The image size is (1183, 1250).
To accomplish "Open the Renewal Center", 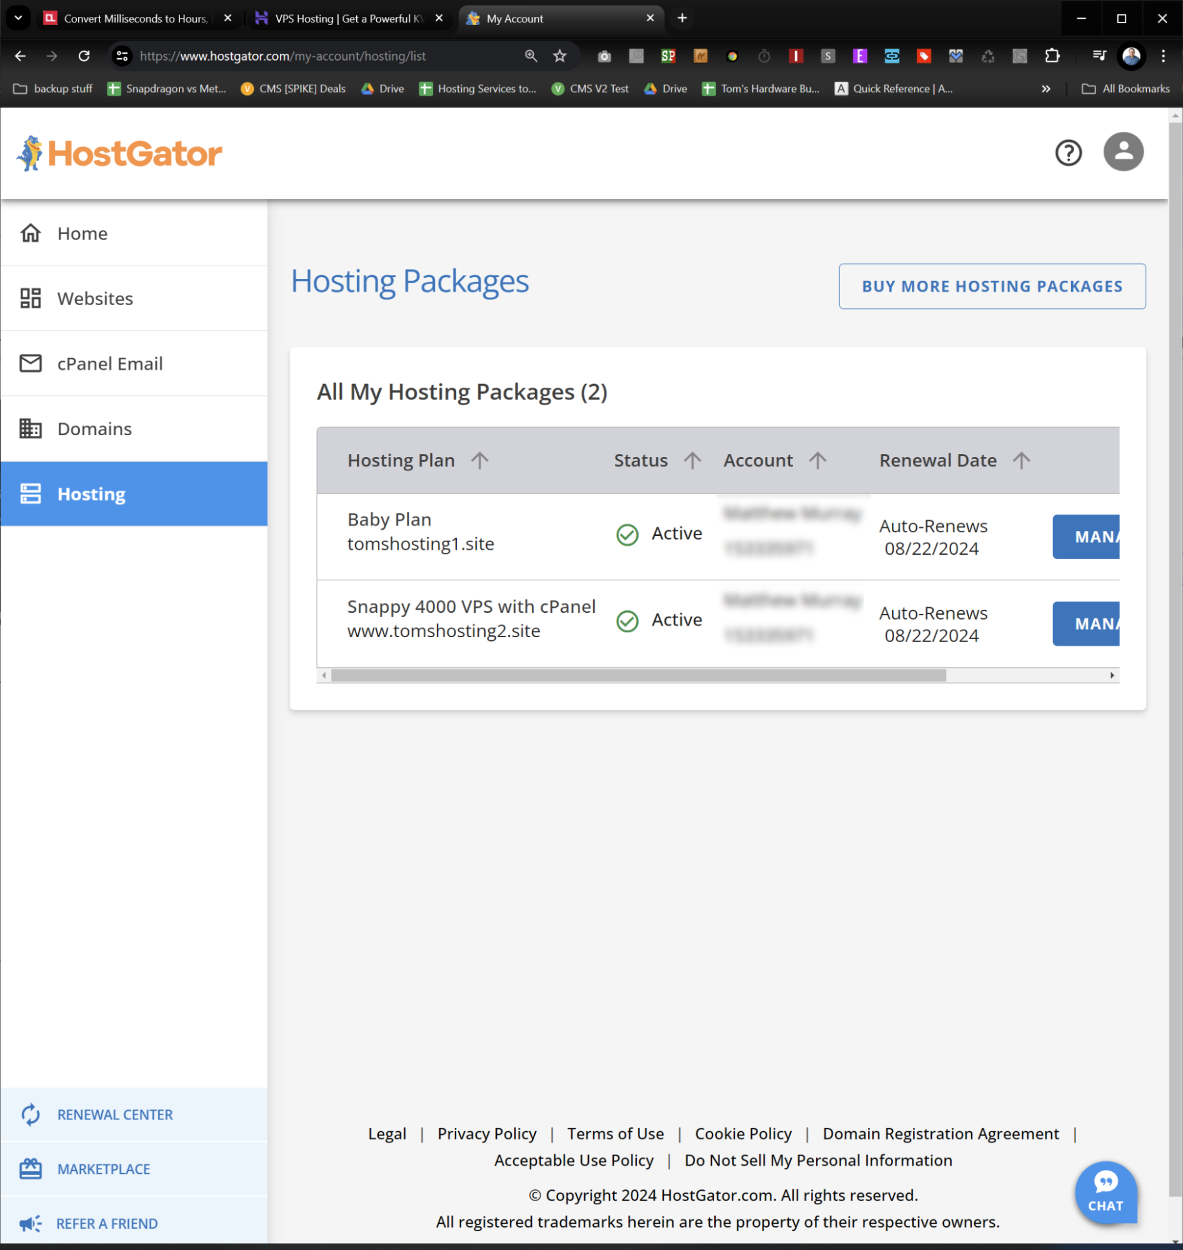I will (x=134, y=1114).
